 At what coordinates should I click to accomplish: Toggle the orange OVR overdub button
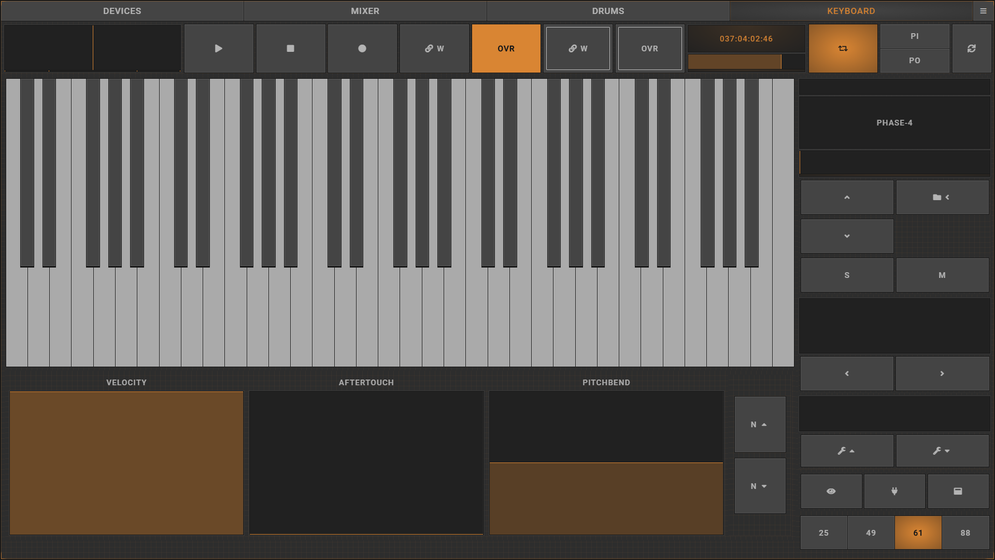(x=506, y=48)
